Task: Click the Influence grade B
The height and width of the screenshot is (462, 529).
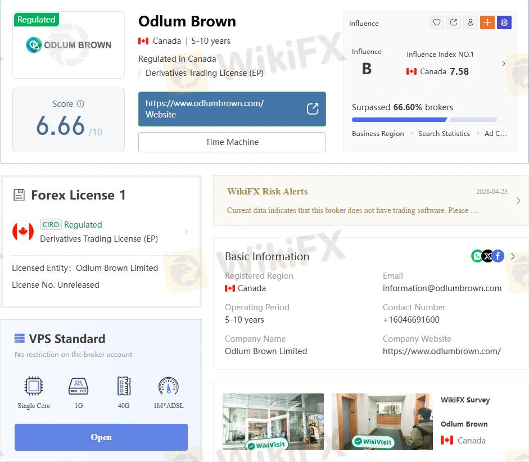Action: pos(367,69)
